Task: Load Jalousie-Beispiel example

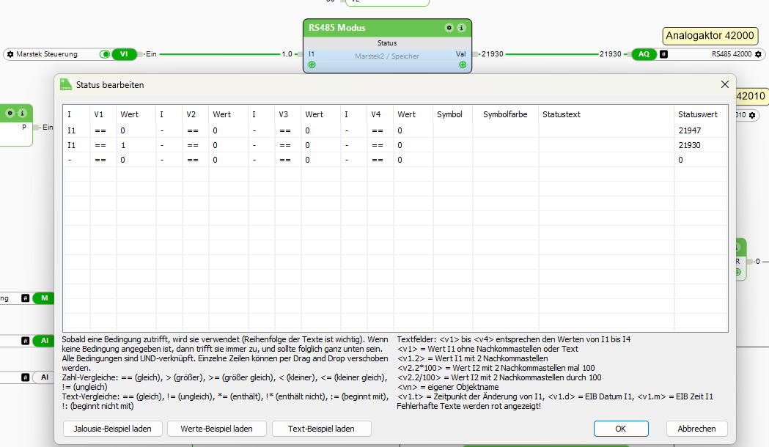Action: [x=112, y=429]
